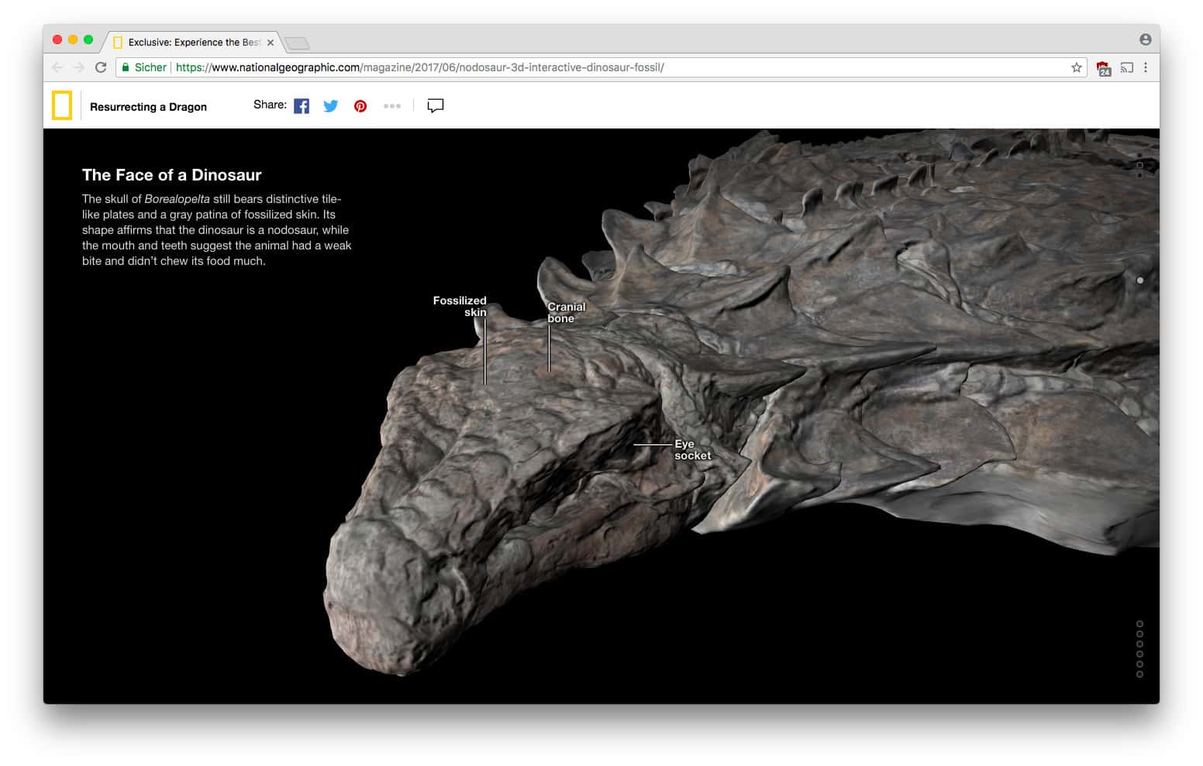Expand more share options (three dots)
Viewport: 1203px width, 766px height.
(x=392, y=106)
